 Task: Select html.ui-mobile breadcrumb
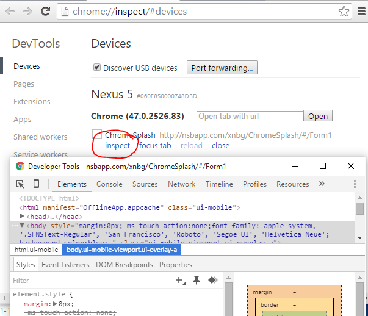[37, 250]
